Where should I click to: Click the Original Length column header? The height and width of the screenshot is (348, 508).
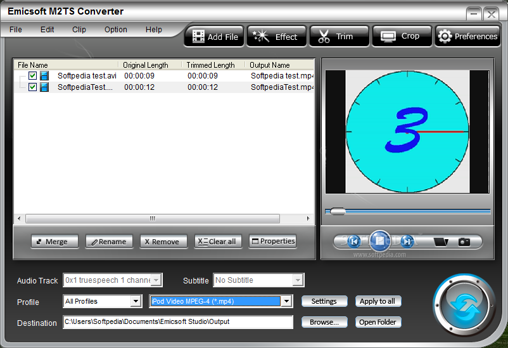coord(150,65)
